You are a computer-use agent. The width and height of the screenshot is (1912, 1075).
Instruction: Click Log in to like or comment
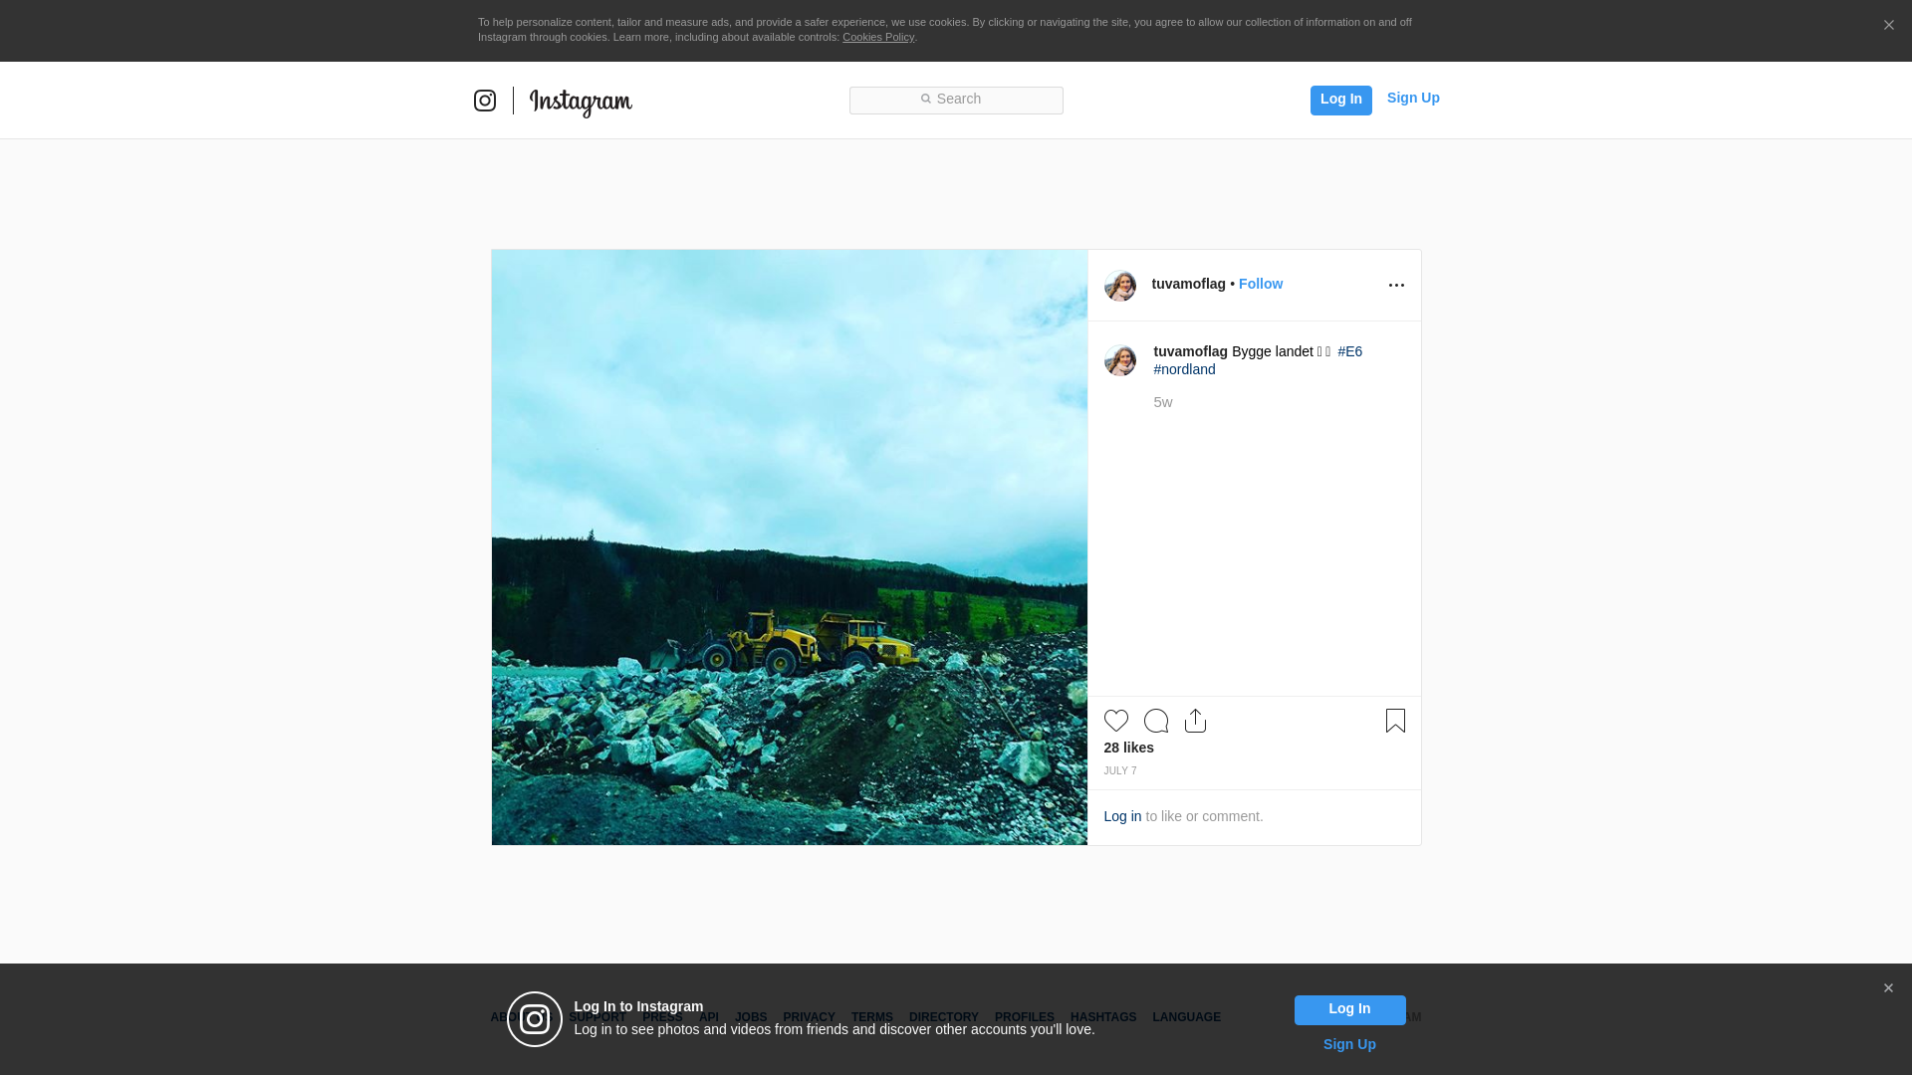point(1122,816)
